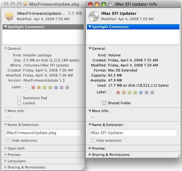Zoom the iMac EFI Updater Info window with the green button
The height and width of the screenshot is (171, 182).
(104, 4)
